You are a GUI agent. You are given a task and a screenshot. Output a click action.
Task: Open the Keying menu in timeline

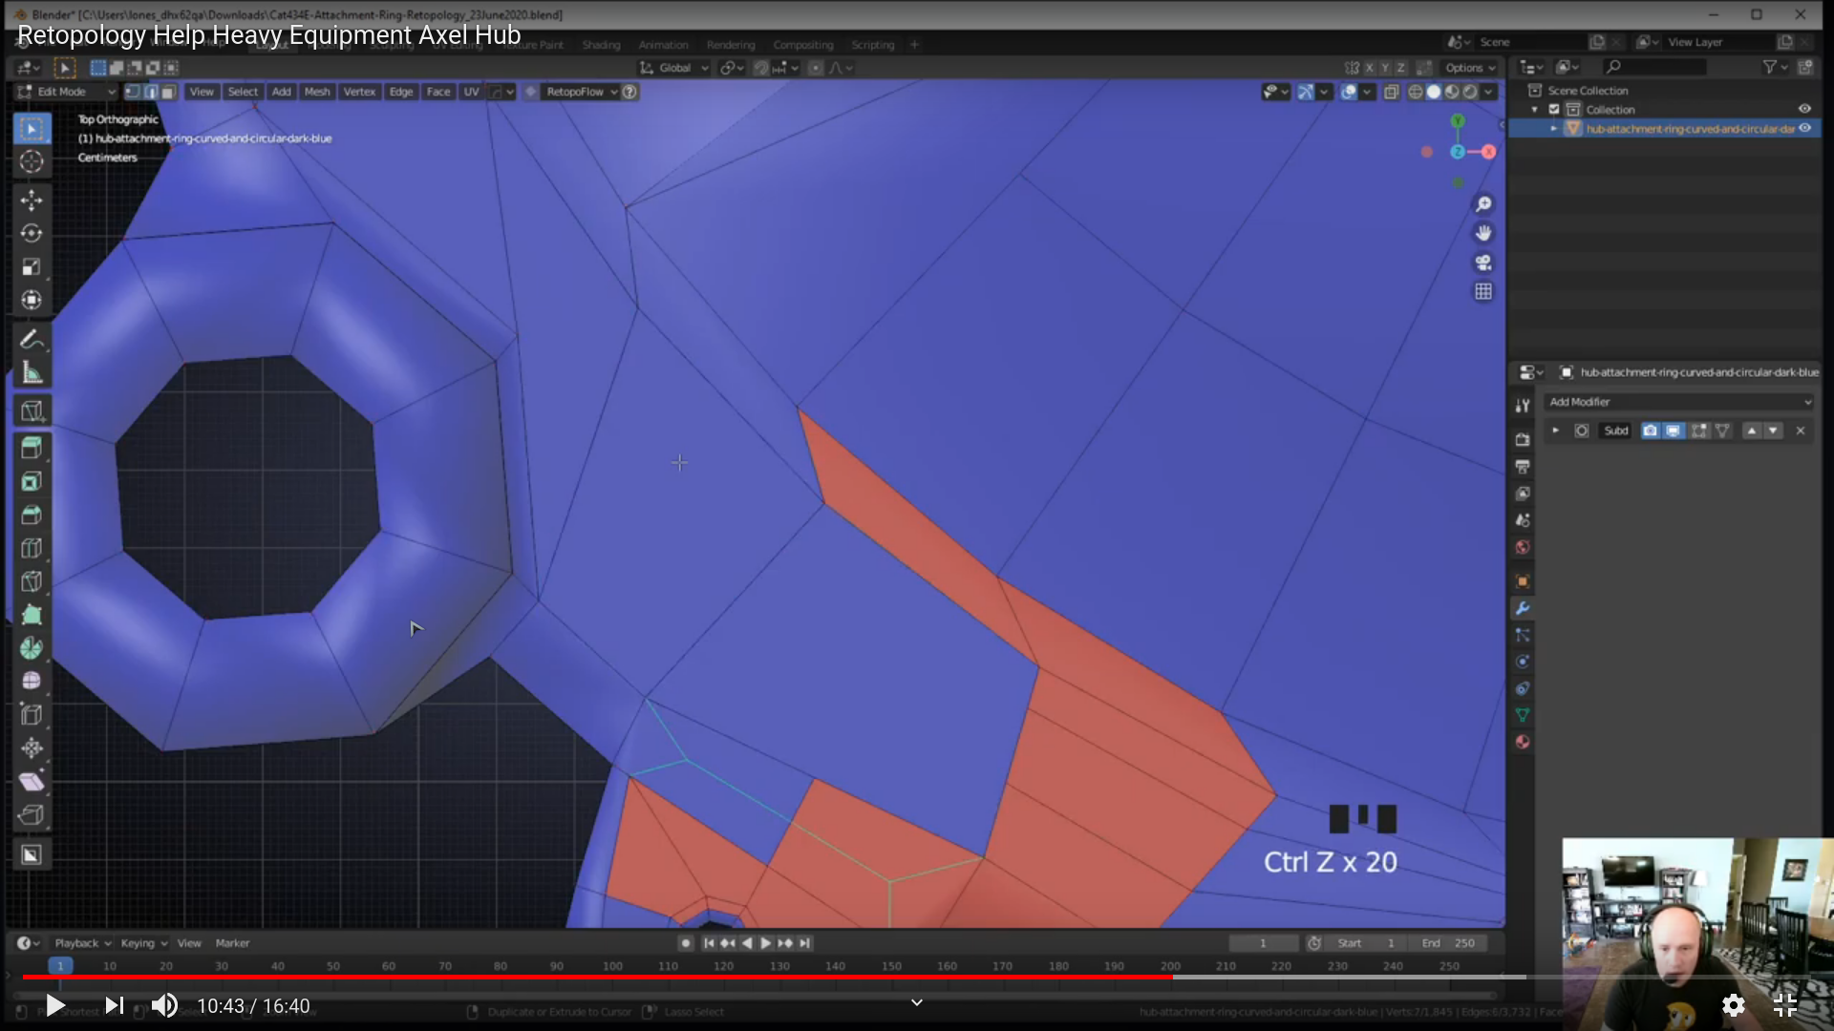(x=143, y=943)
